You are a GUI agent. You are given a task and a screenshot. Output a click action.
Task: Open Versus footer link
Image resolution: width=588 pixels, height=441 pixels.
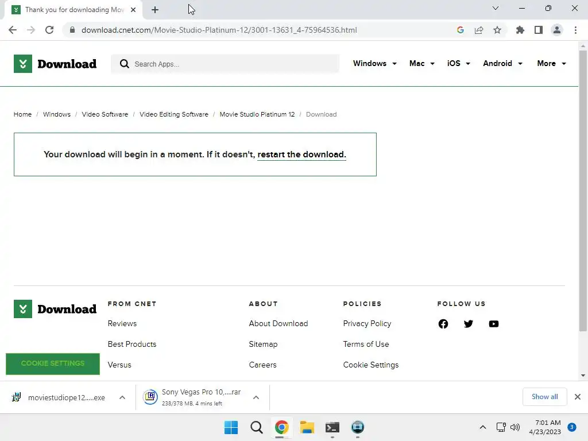pyautogui.click(x=119, y=365)
